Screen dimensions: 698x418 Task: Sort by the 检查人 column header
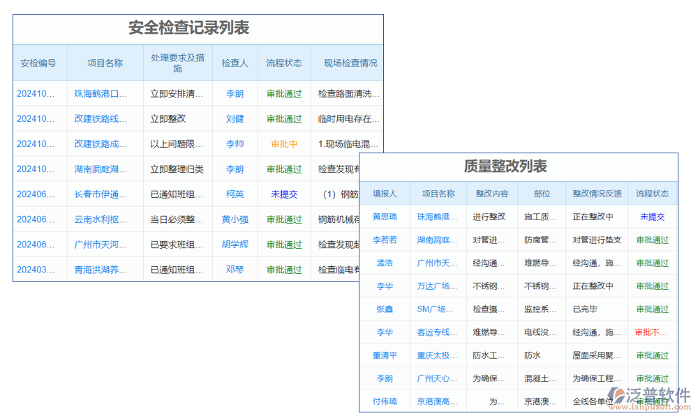[235, 62]
